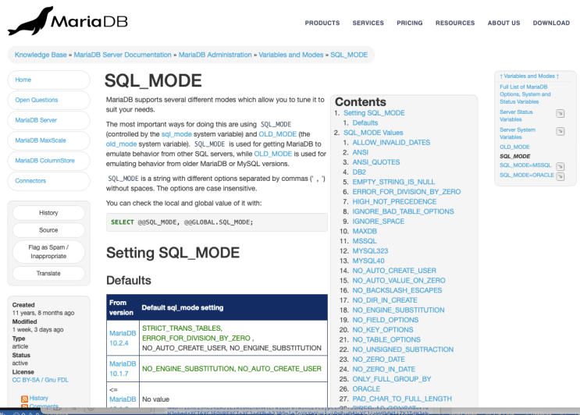Jump to NO_DIR_IN_CREATE section
Screen dimensions: 580x415
tap(385, 300)
